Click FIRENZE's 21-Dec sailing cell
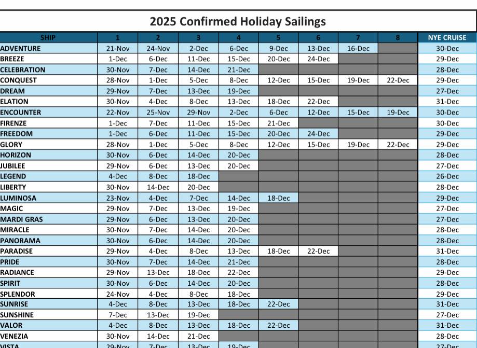477x348 pixels. pyautogui.click(x=278, y=123)
